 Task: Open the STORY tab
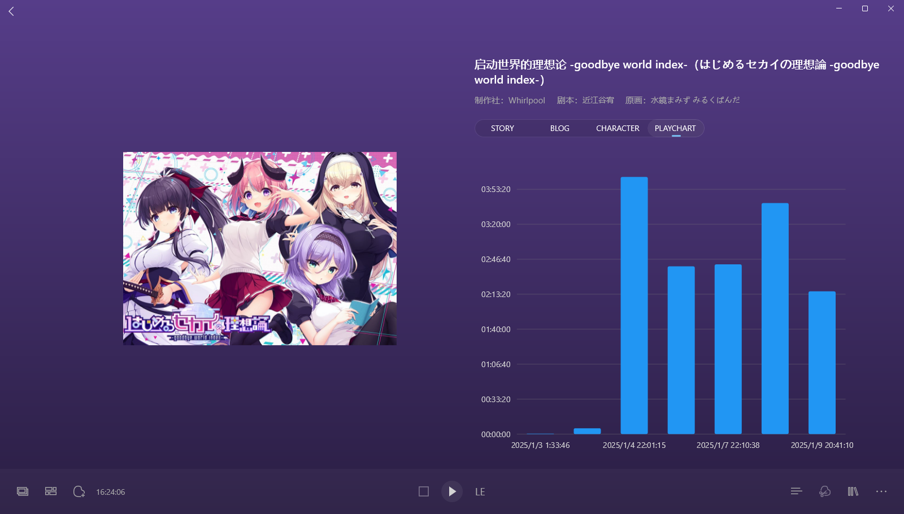point(502,128)
